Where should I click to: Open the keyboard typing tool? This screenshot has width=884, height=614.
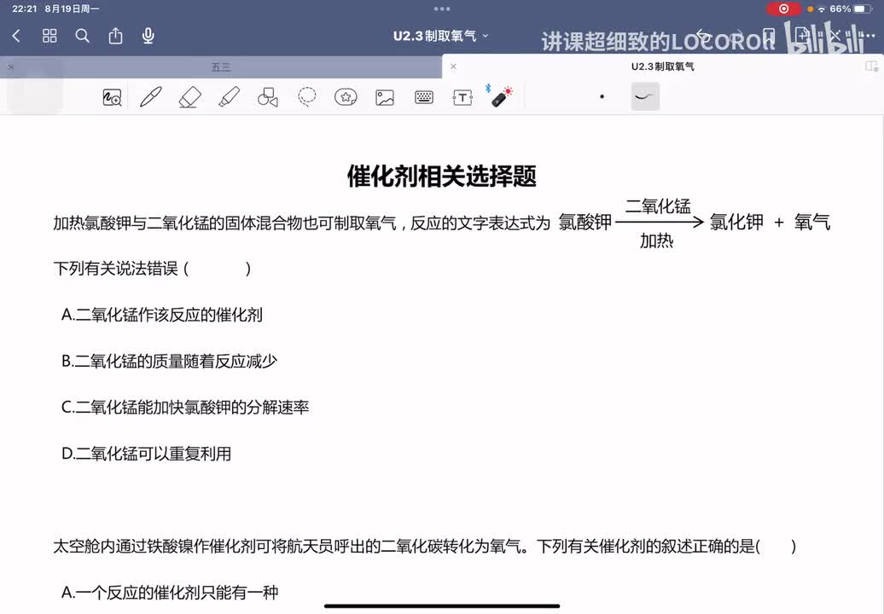click(424, 97)
